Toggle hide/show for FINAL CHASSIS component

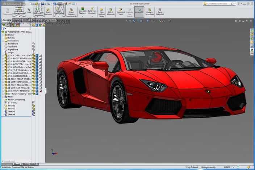click(x=34, y=94)
